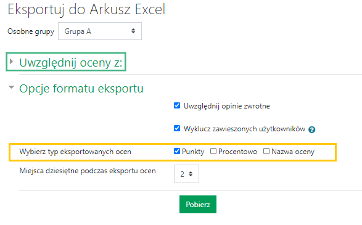Expand the Uwzględnij oceny z: triangle arrow

(11, 62)
